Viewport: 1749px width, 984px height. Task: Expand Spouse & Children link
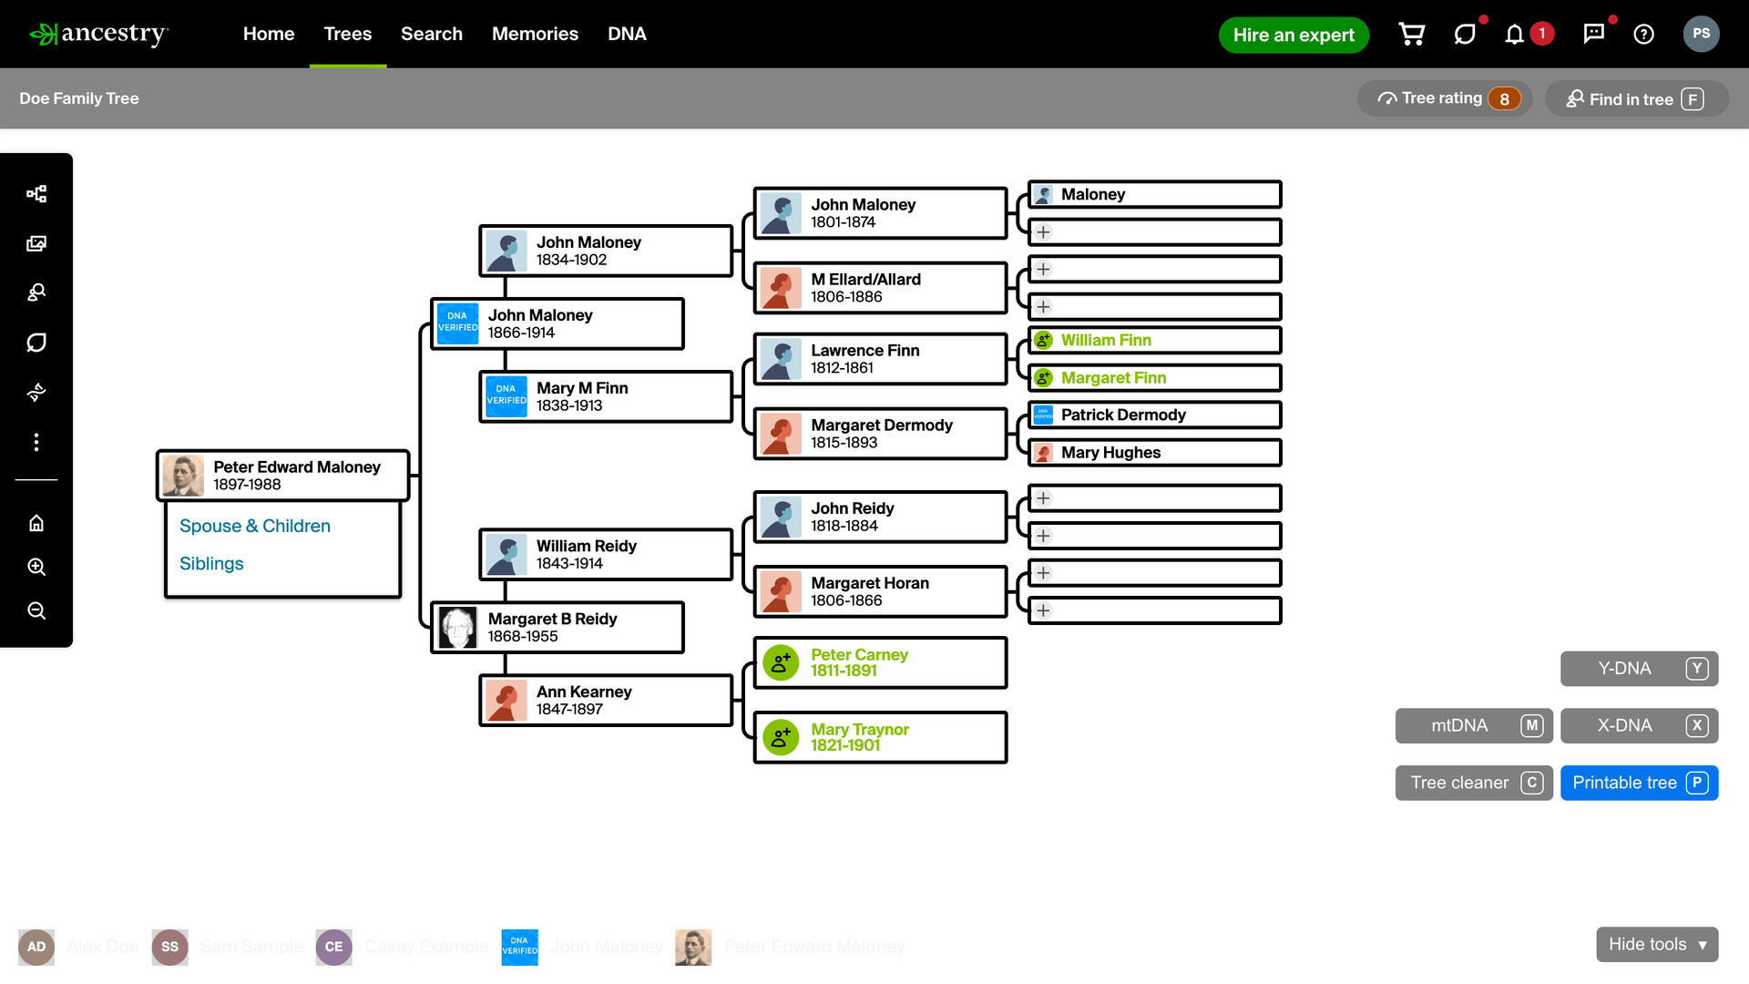pyautogui.click(x=255, y=527)
